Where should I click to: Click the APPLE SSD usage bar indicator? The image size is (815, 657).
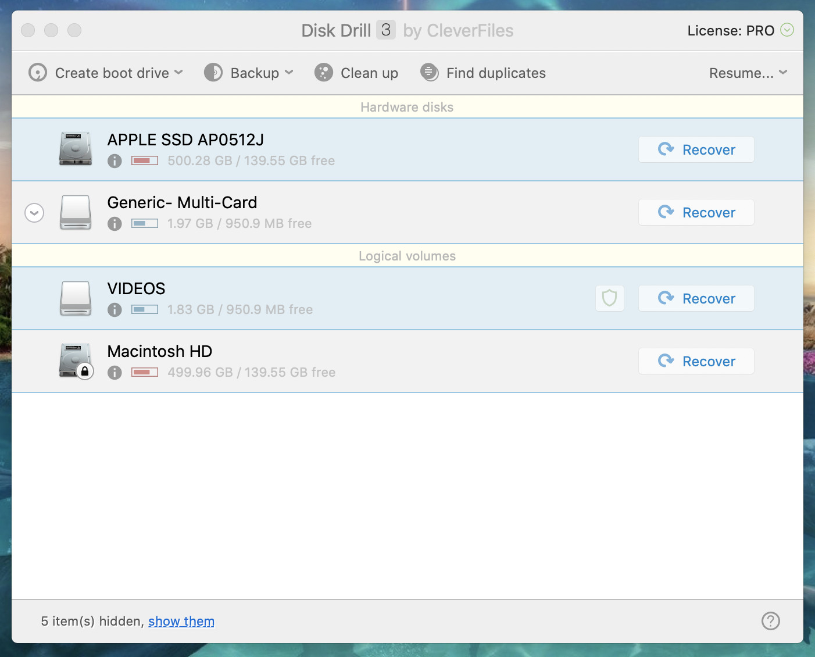click(145, 160)
